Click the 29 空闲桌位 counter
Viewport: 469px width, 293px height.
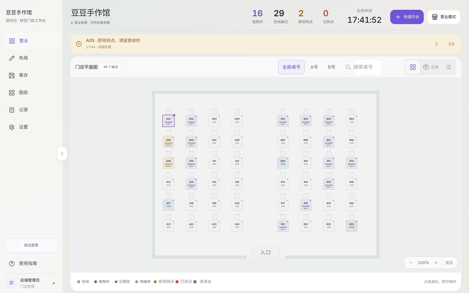point(280,17)
